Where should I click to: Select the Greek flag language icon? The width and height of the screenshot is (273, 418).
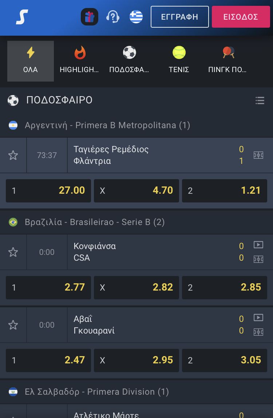(x=136, y=17)
